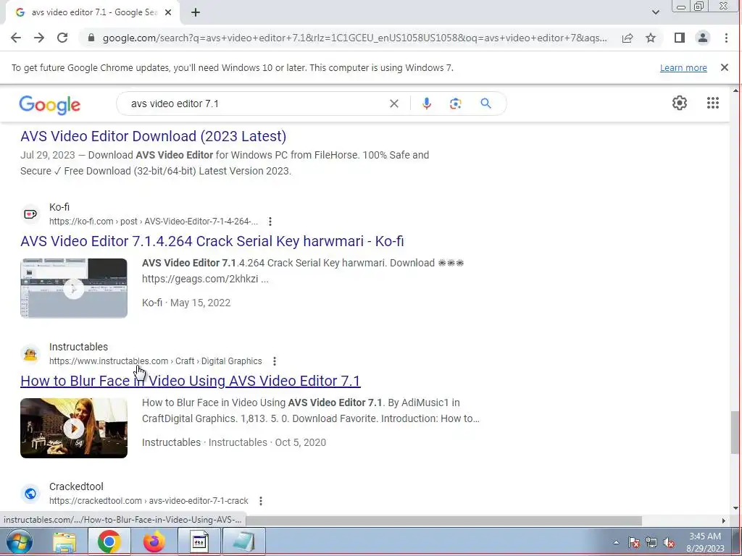The height and width of the screenshot is (556, 742).
Task: Click the Chrome address bar URL
Action: pyautogui.click(x=354, y=38)
